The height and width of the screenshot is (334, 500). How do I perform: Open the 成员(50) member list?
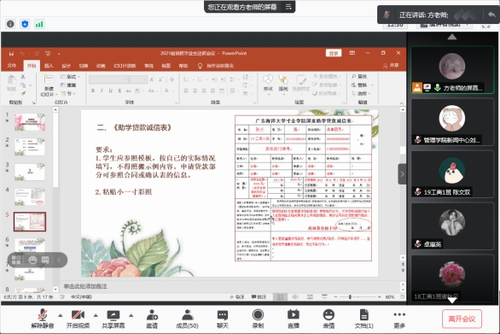(187, 319)
